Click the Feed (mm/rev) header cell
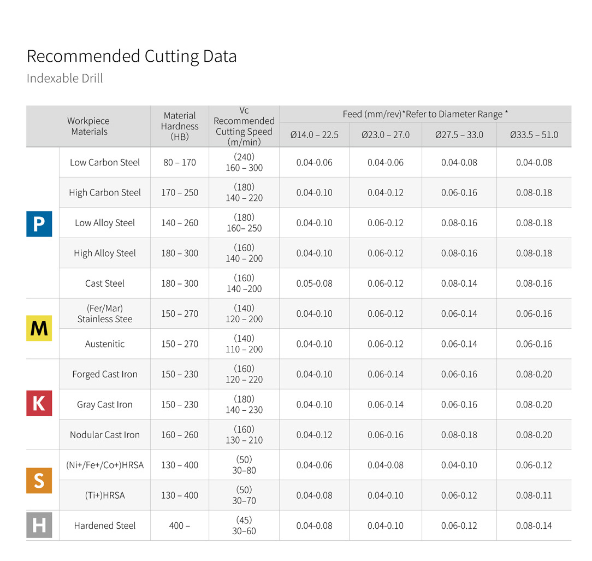 click(425, 114)
